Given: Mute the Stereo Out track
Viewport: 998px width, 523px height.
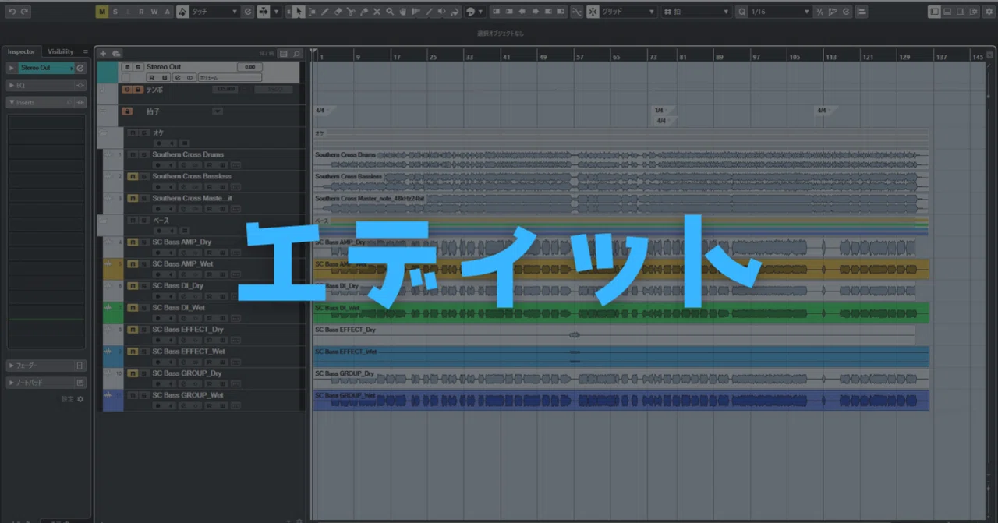Looking at the screenshot, I should point(127,67).
